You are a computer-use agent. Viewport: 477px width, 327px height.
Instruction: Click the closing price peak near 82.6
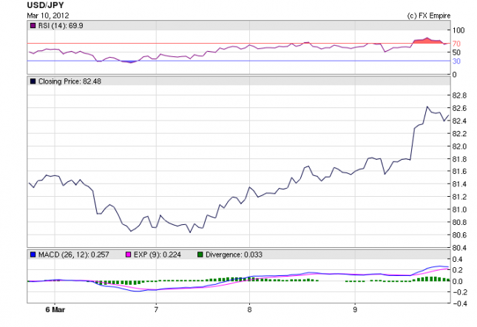click(427, 107)
